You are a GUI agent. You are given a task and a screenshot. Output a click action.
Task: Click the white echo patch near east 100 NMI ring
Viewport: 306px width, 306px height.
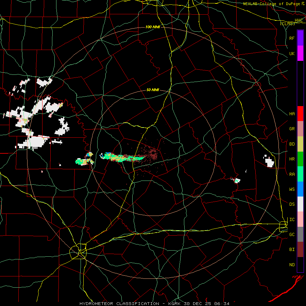pyautogui.click(x=269, y=161)
